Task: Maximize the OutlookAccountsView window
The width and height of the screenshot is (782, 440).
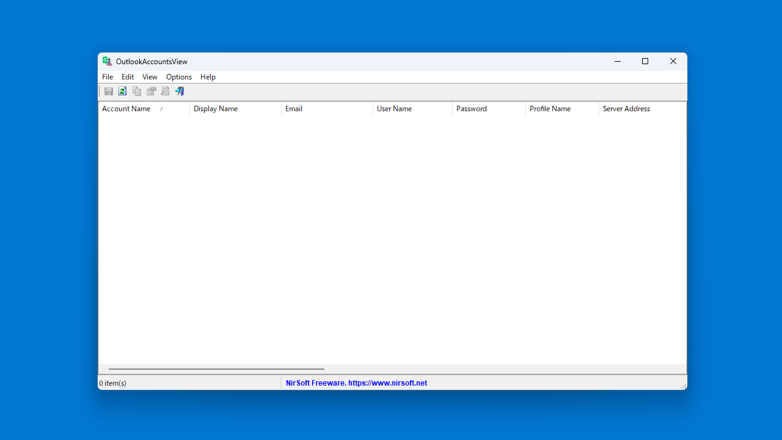Action: pyautogui.click(x=645, y=61)
